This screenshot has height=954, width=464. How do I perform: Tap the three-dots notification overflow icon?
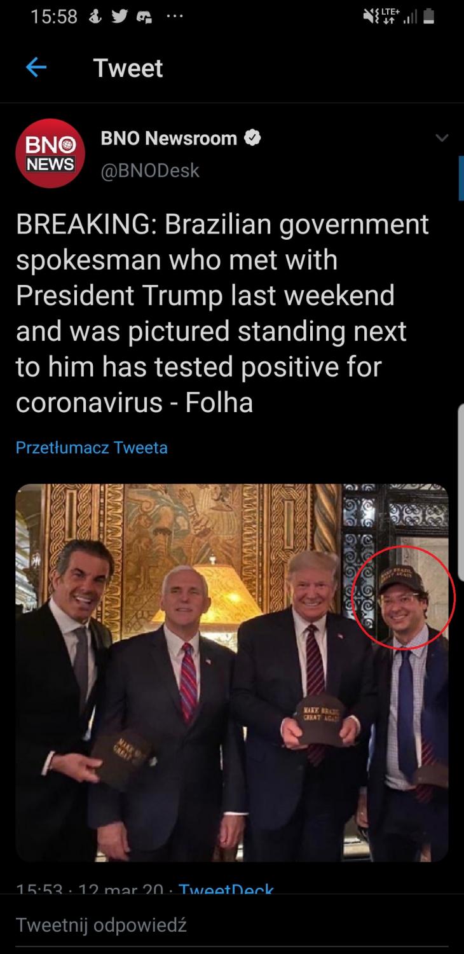pos(172,17)
